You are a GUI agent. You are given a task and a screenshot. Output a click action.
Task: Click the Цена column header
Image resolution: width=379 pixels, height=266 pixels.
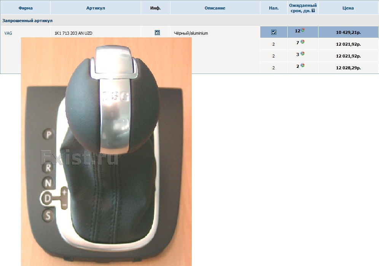click(348, 8)
